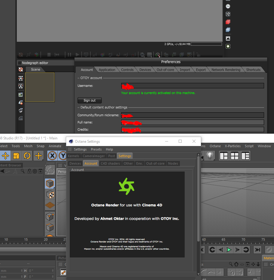Screen dimensions: 274x280
Task: Open the C4D shaders sub-tab
Action: click(x=110, y=163)
